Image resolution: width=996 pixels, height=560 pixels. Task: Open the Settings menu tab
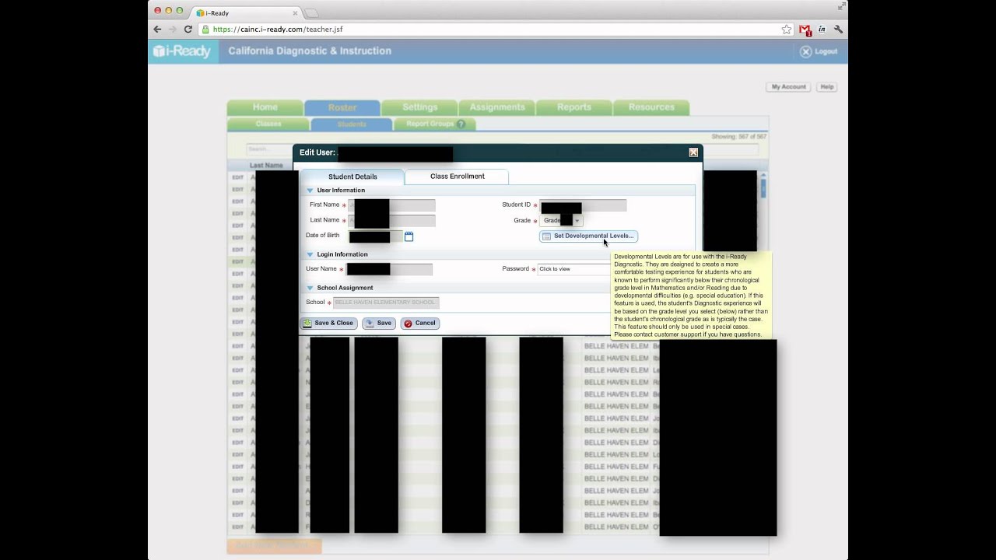click(x=419, y=107)
